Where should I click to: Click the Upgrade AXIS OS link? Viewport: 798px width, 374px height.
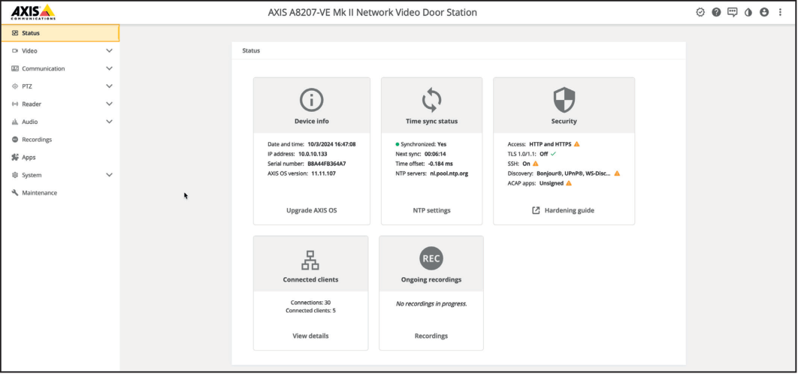click(x=312, y=210)
